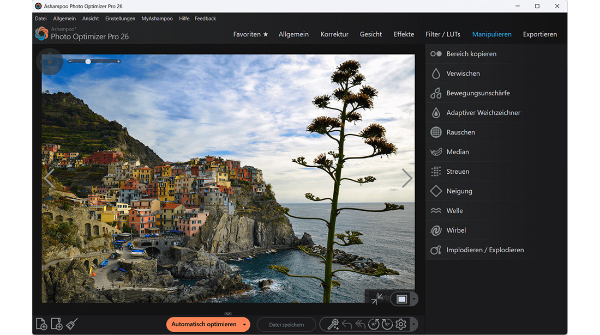
Task: Open the gear settings icon
Action: click(401, 324)
